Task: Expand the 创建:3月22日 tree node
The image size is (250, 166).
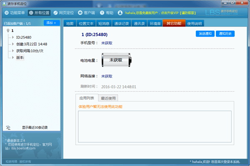Action: [x=13, y=44]
